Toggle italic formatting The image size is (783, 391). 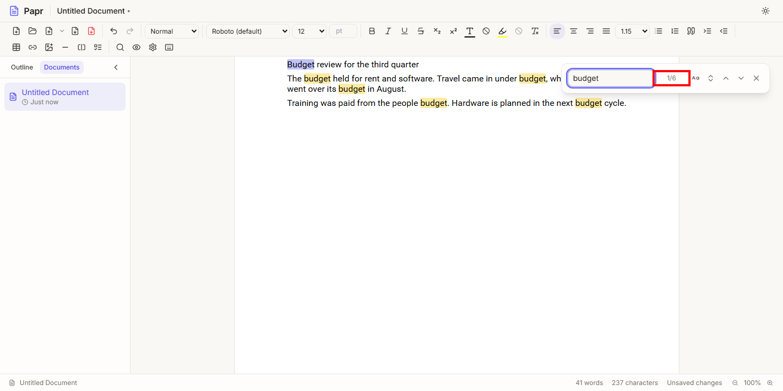388,31
